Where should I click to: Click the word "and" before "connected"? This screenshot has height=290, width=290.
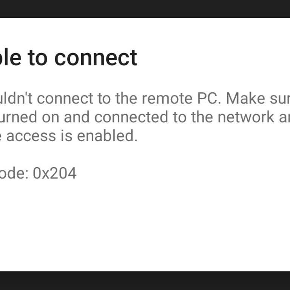click(77, 117)
